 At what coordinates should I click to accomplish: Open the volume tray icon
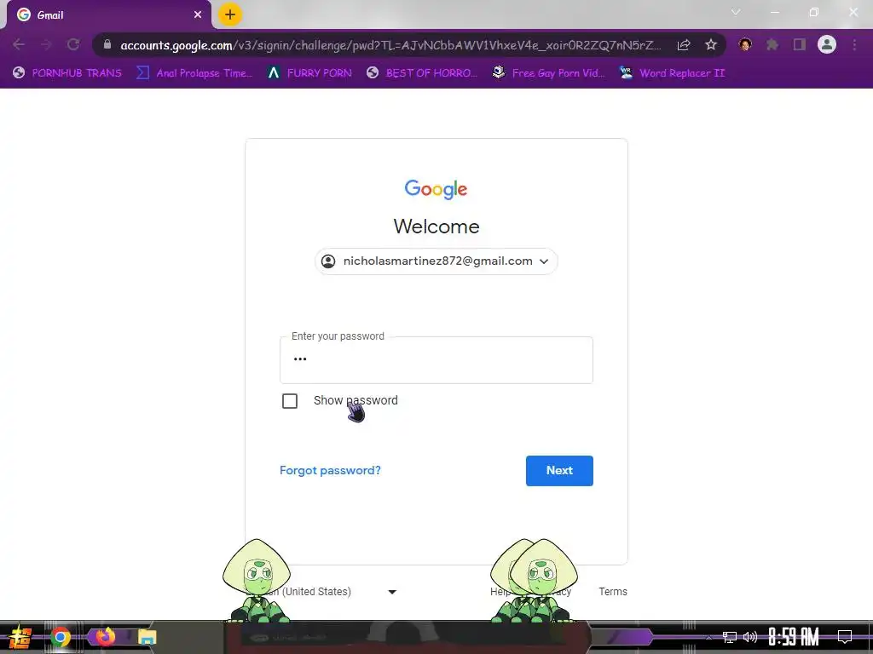tap(750, 637)
